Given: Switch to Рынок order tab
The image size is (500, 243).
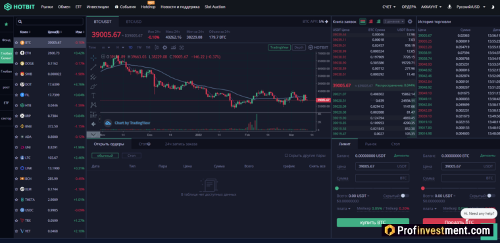Looking at the screenshot, I should [x=371, y=144].
